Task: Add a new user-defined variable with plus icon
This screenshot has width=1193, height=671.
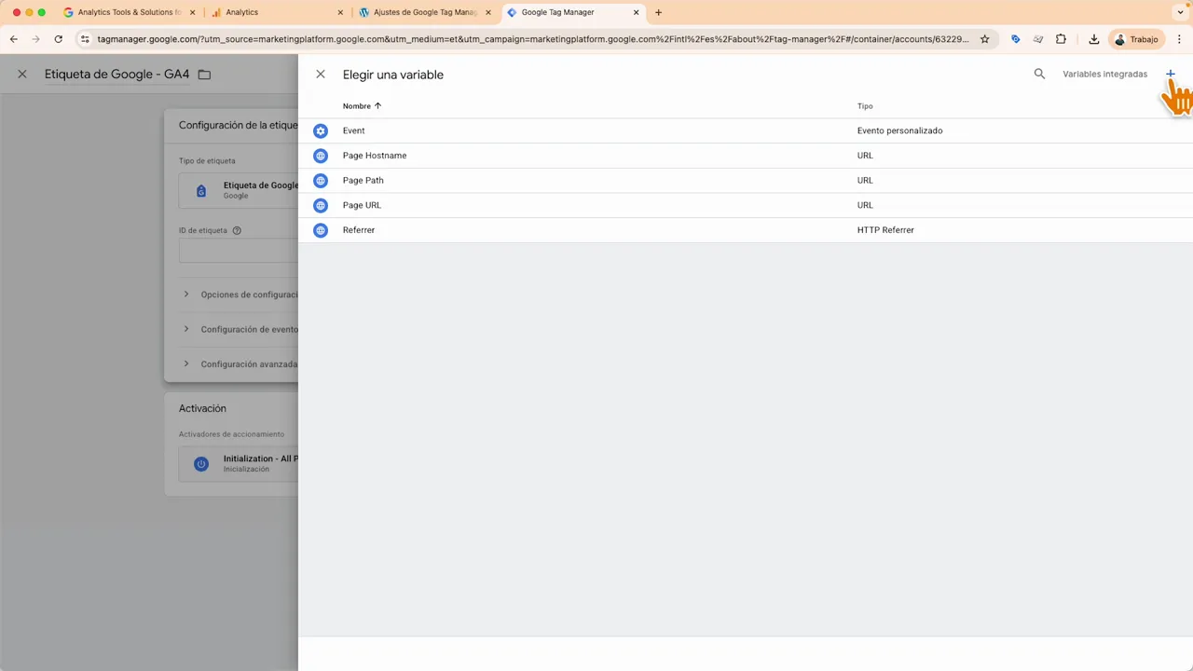Action: point(1171,74)
